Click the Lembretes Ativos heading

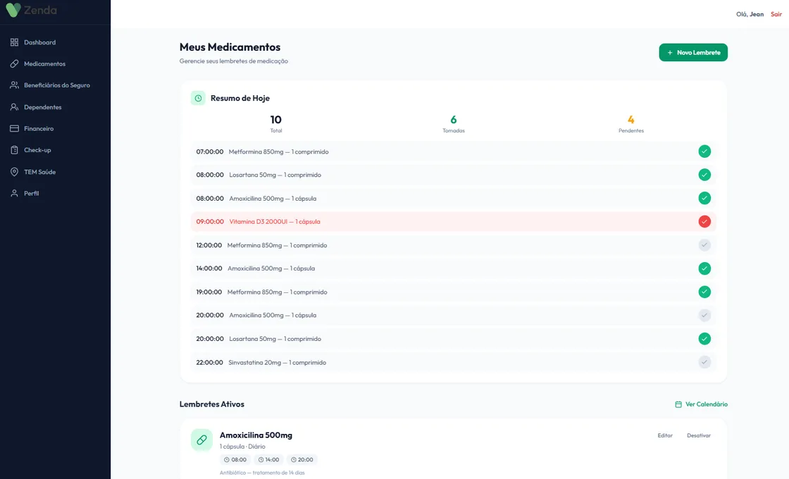(212, 404)
